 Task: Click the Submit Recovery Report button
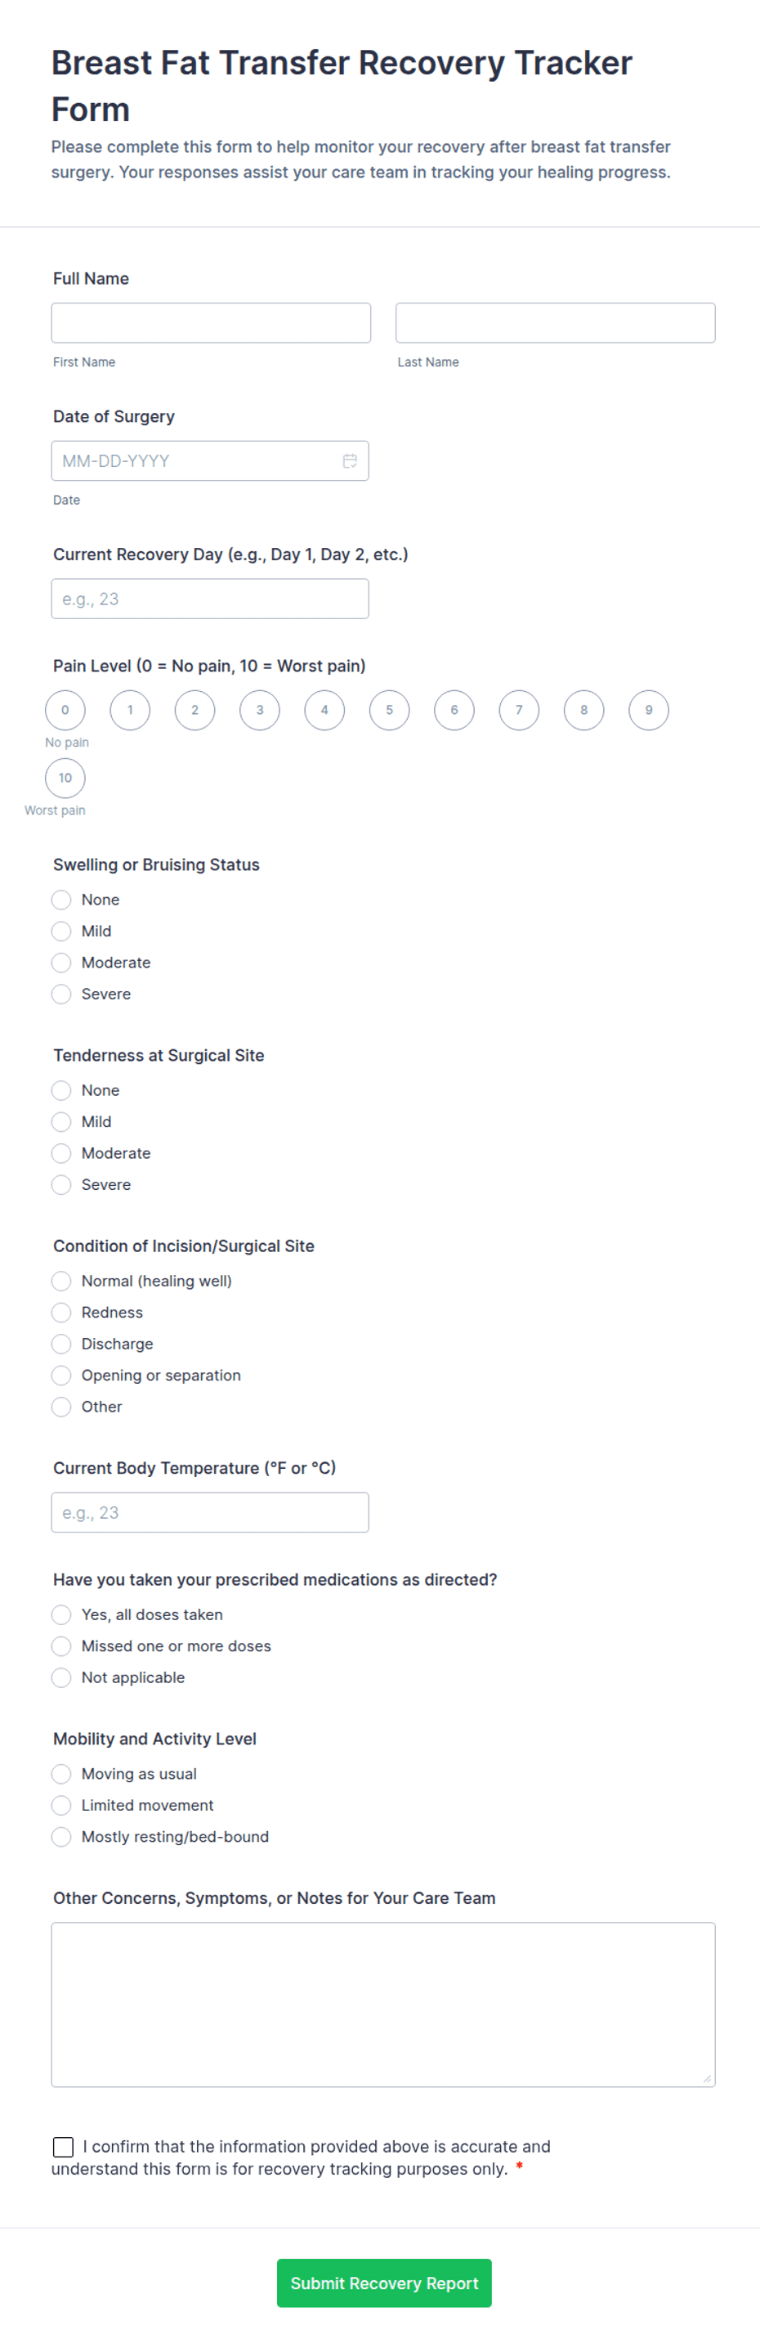[x=383, y=2283]
